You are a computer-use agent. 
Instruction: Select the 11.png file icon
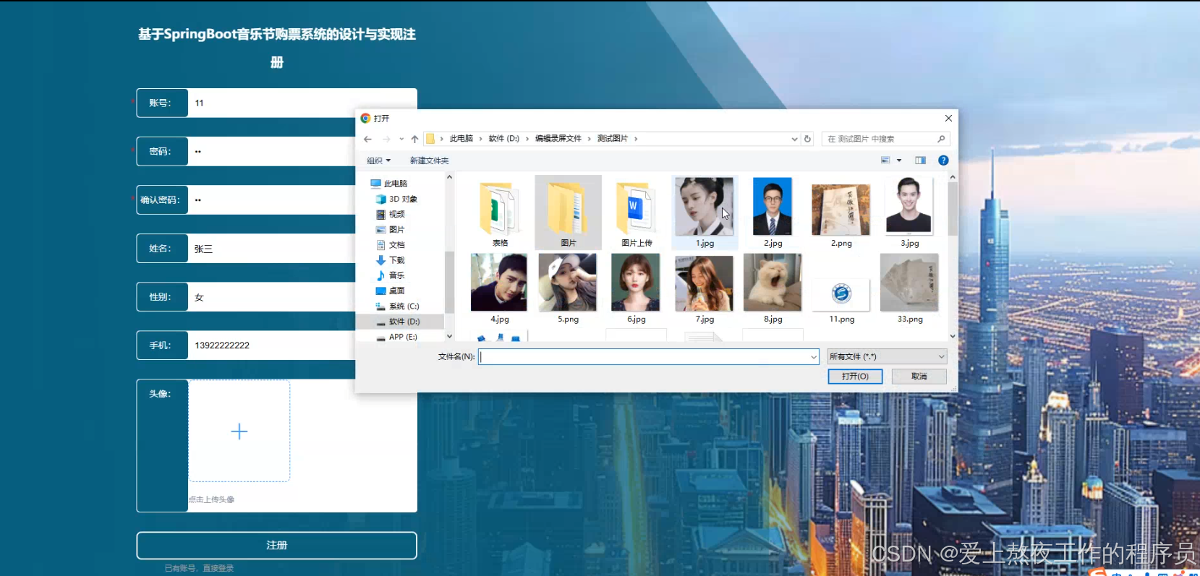click(841, 296)
